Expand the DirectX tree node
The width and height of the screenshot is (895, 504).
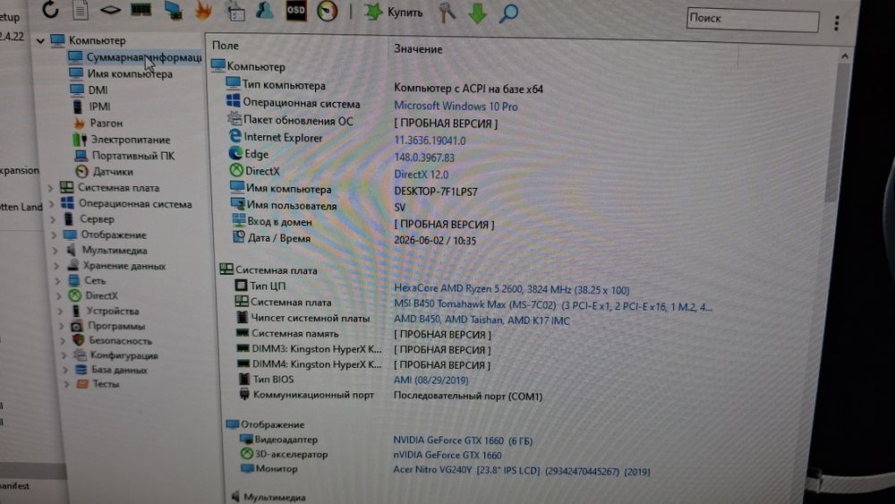click(x=59, y=295)
